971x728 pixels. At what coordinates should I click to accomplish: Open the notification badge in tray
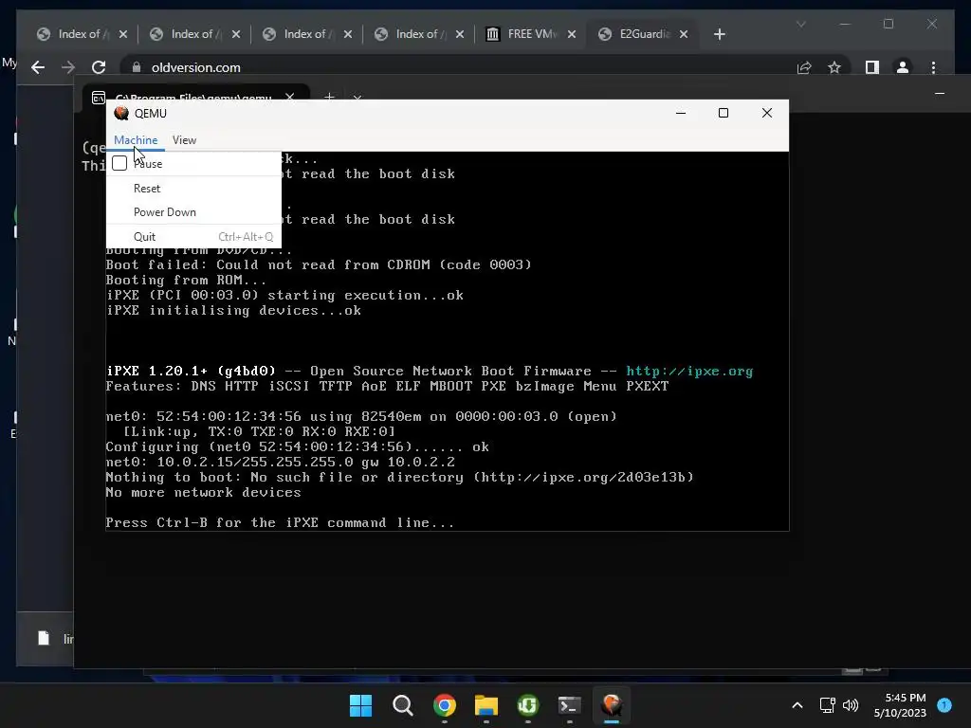(x=944, y=704)
